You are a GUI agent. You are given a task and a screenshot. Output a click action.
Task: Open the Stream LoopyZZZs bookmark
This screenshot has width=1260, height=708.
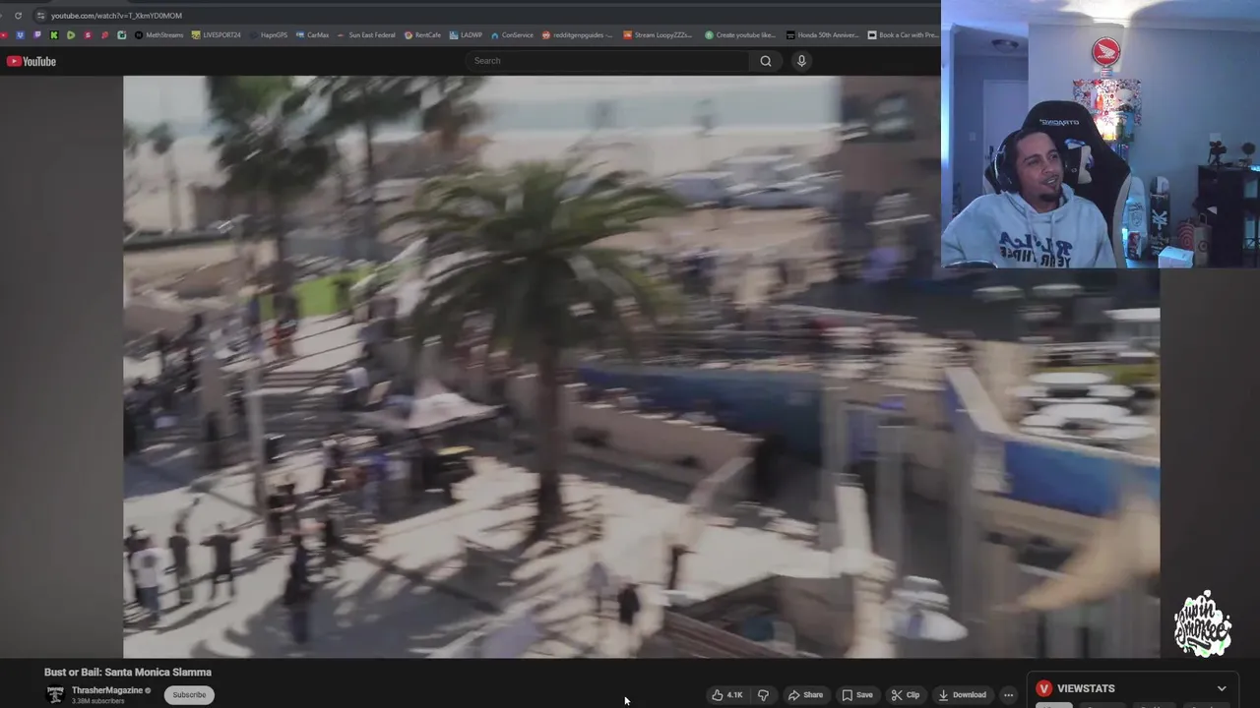[x=658, y=35]
